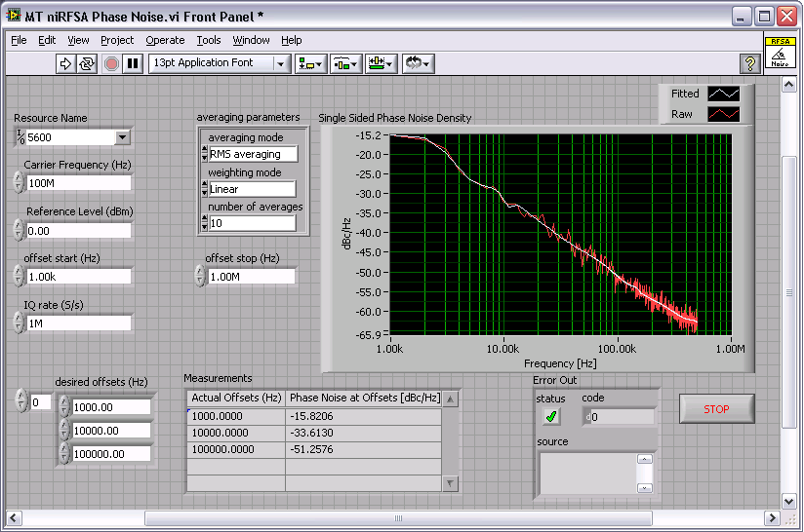
Task: Click the window vertical scroll up arrow
Action: [788, 84]
